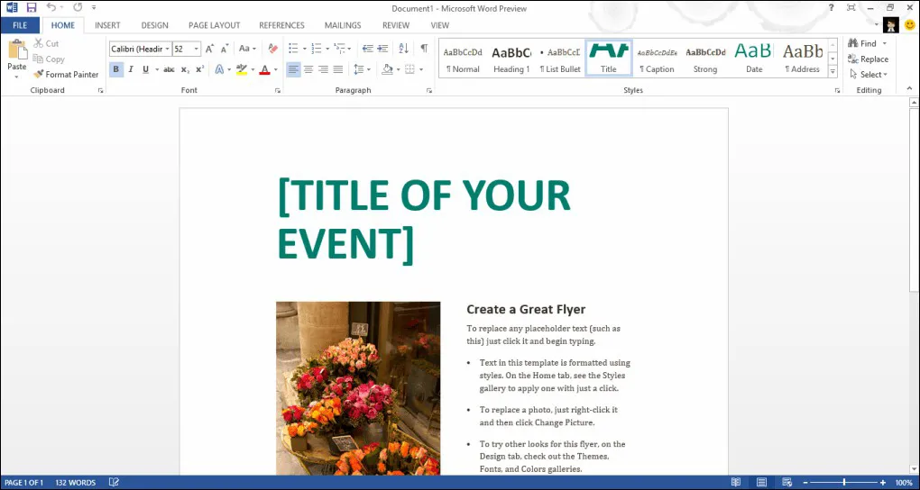Open the PAGE LAYOUT tab
The height and width of the screenshot is (490, 920).
click(213, 25)
